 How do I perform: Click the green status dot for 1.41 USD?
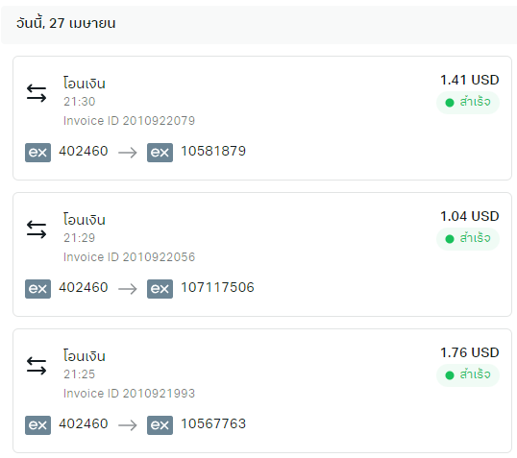pos(450,103)
